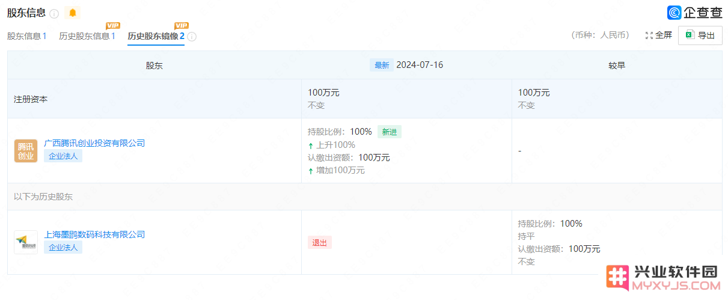Image resolution: width=728 pixels, height=300 pixels.
Task: Click the 广西腾讯创业 company logo thumbnail
Action: coord(26,151)
